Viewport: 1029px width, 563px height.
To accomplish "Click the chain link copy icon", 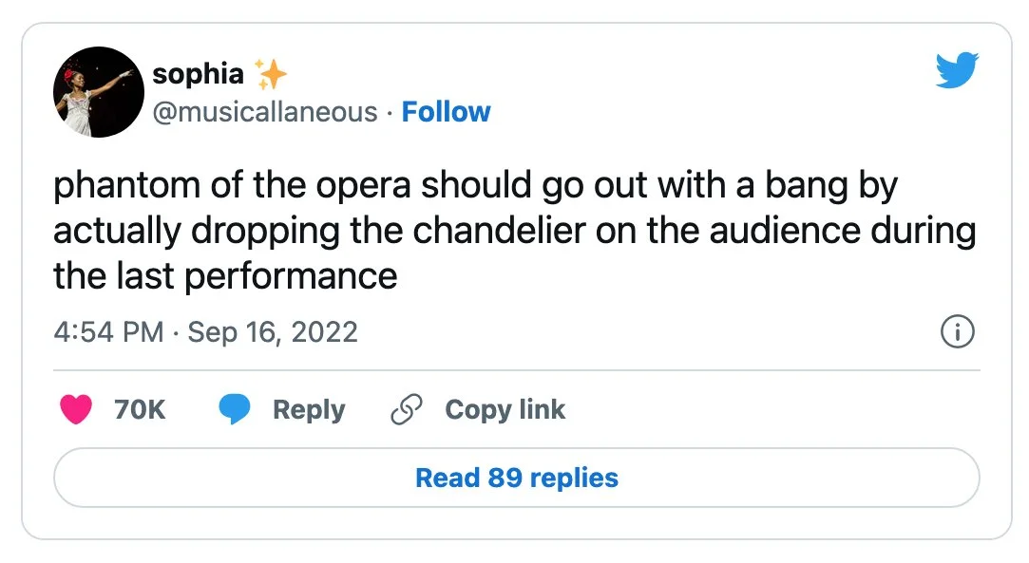I will 407,409.
